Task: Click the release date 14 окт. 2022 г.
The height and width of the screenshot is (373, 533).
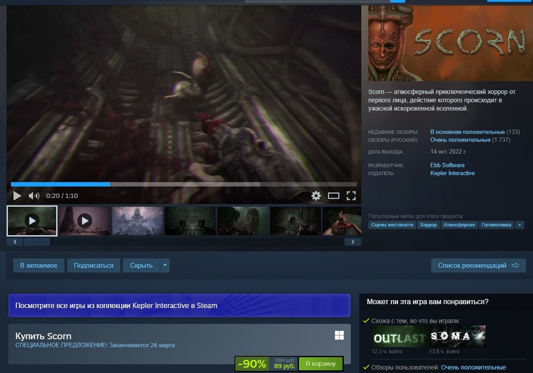Action: tap(448, 152)
